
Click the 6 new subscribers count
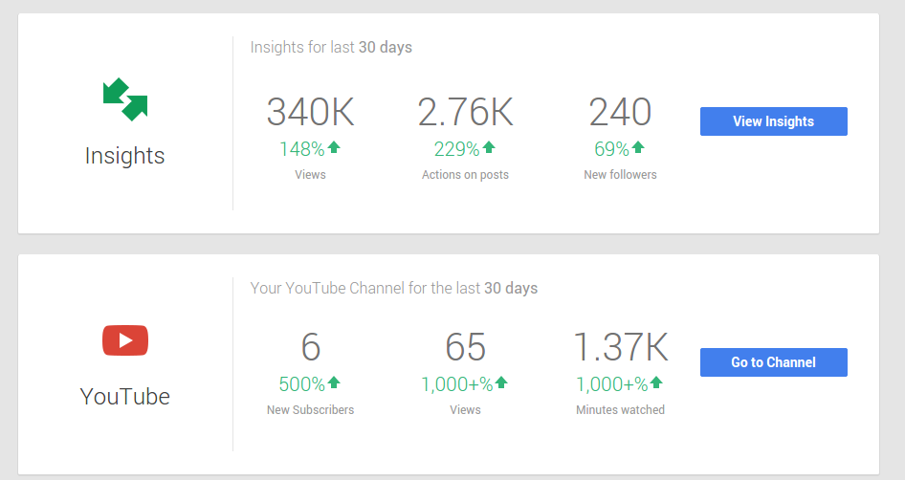click(311, 347)
